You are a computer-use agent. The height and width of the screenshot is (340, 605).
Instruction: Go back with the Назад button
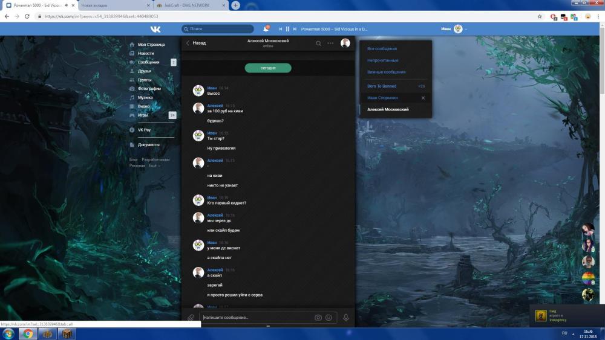tap(196, 43)
